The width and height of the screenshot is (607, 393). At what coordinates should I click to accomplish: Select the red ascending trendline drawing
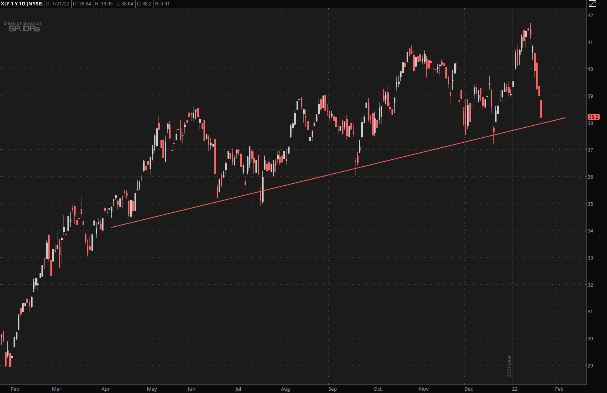(x=338, y=173)
